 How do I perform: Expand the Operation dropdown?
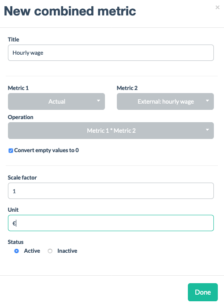pyautogui.click(x=111, y=131)
